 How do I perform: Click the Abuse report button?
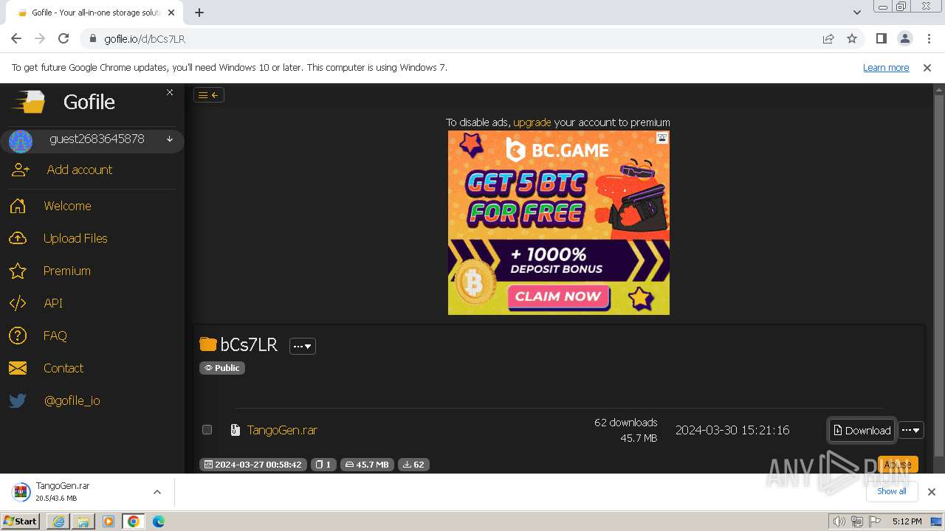tap(898, 465)
